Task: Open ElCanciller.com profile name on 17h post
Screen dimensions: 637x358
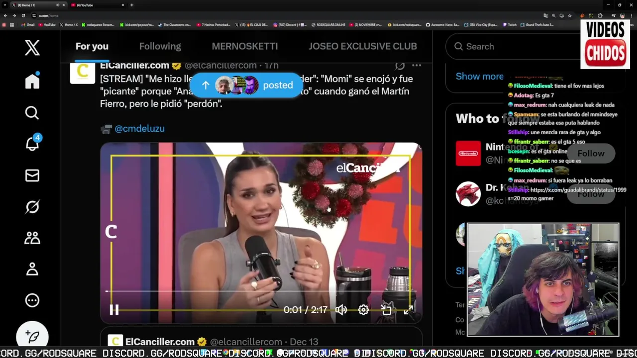Action: [134, 65]
